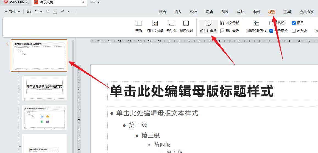Open 备注母版 notes master

(x=230, y=31)
